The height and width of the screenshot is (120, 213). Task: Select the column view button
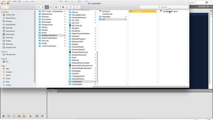pos(47,7)
